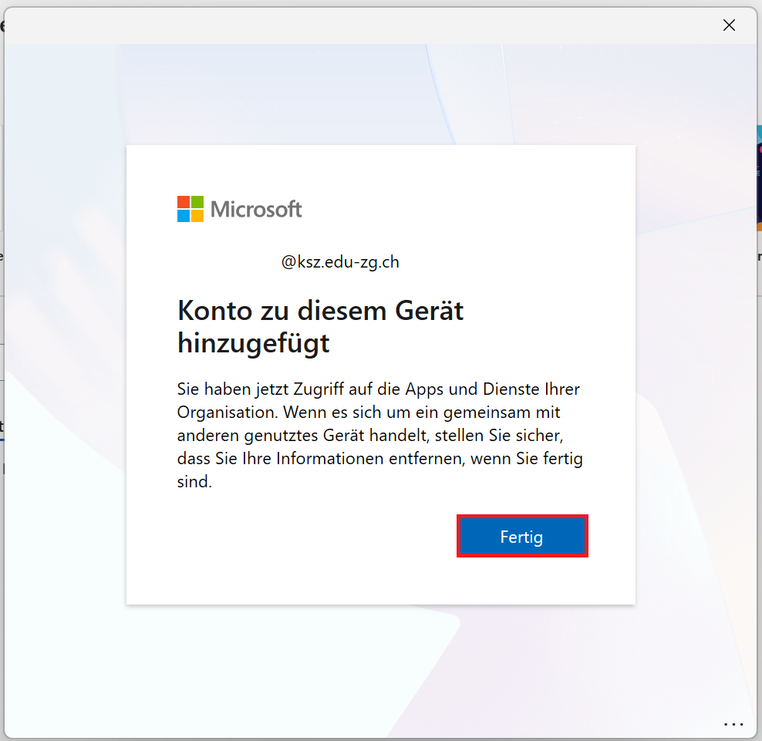The image size is (762, 741).
Task: Close the dialog using the X button
Action: click(x=729, y=25)
